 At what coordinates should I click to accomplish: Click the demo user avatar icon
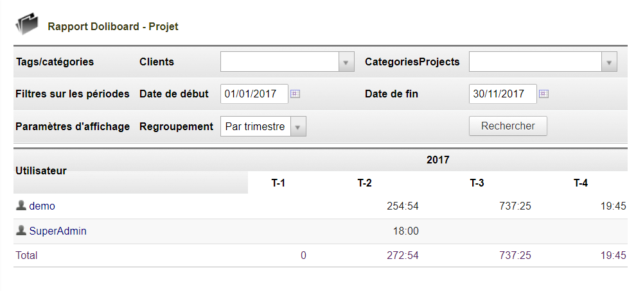(x=21, y=206)
